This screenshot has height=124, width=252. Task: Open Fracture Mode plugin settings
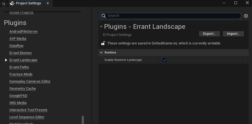click(x=21, y=74)
